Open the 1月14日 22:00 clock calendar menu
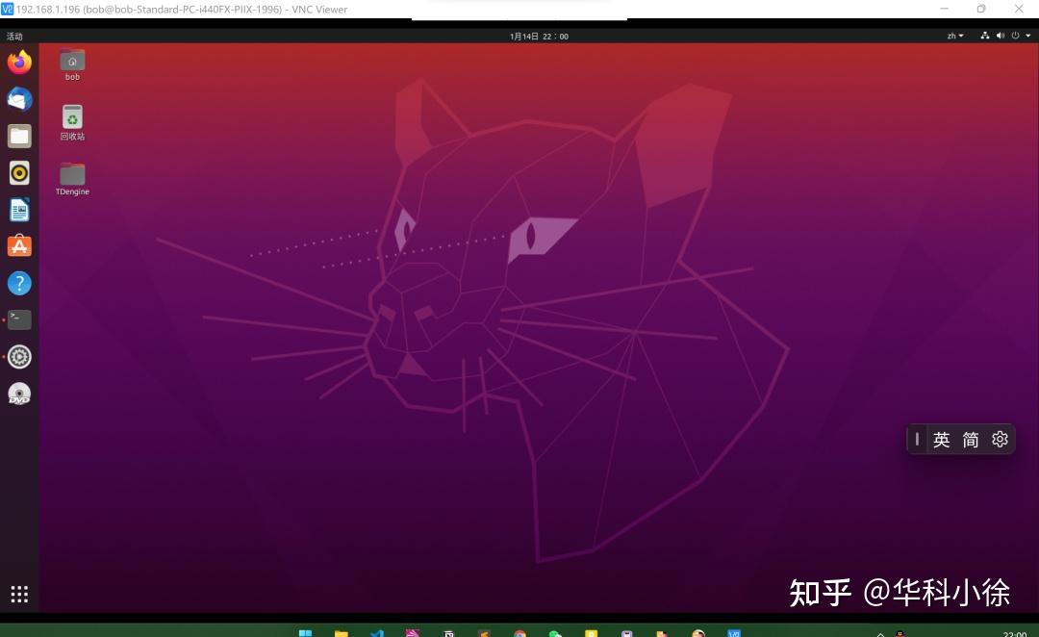 point(539,37)
